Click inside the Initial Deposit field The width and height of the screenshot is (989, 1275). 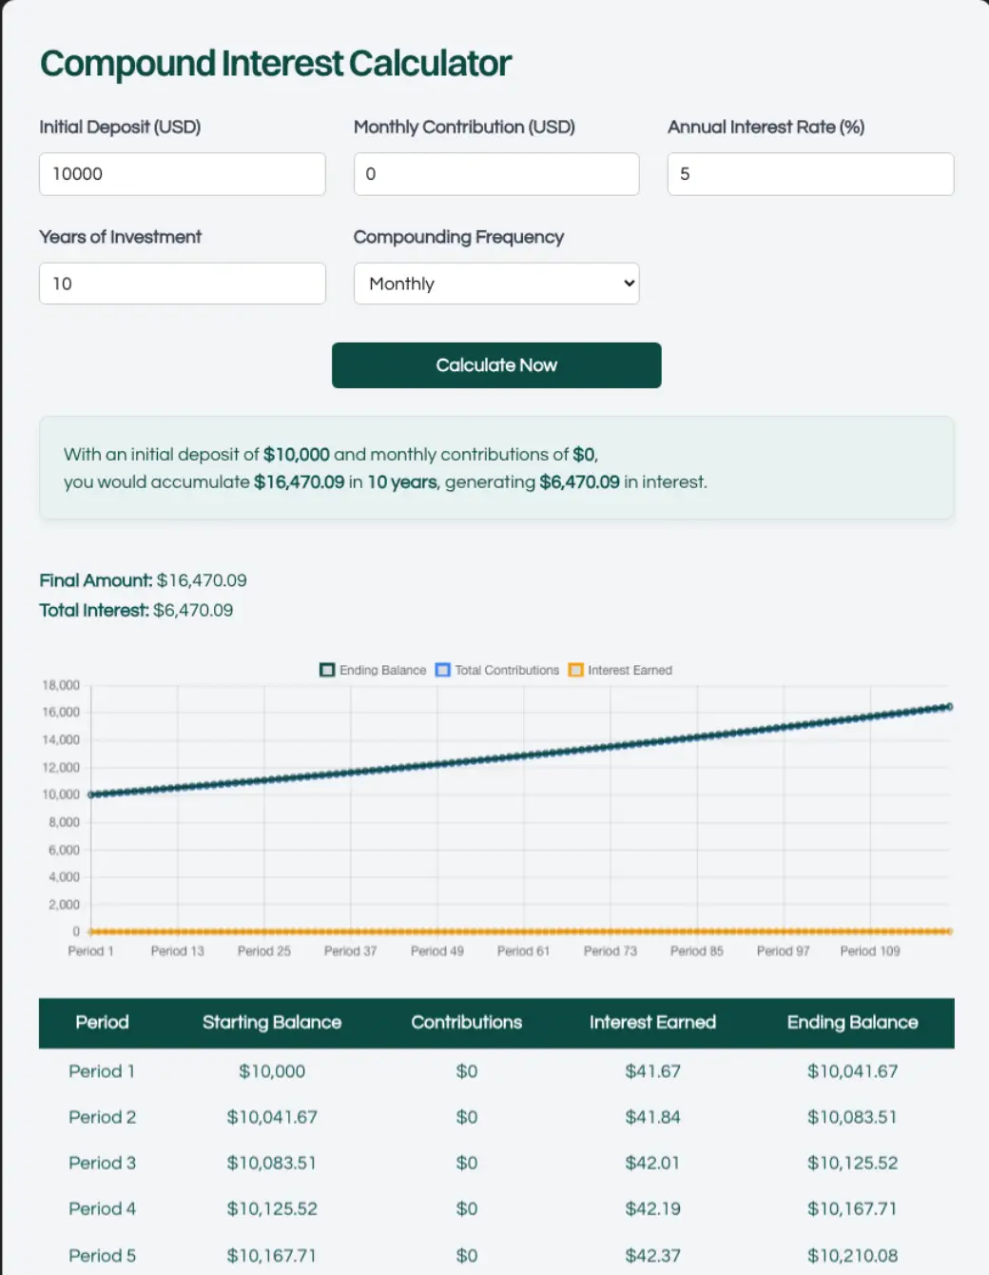pyautogui.click(x=182, y=174)
